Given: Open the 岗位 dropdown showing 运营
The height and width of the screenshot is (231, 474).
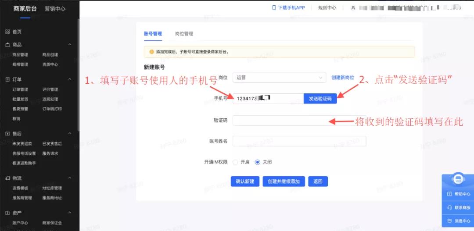Looking at the screenshot, I should pos(279,78).
